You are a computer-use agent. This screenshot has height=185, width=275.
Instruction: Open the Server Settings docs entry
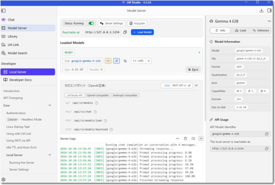pyautogui.click(x=19, y=170)
